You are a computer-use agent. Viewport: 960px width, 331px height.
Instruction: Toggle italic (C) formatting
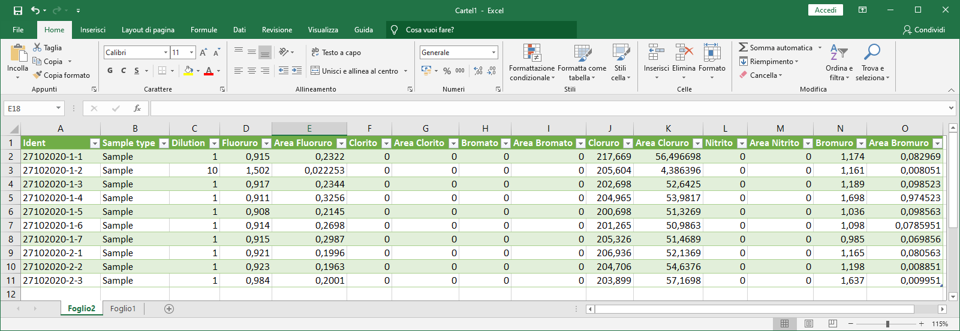pos(124,71)
